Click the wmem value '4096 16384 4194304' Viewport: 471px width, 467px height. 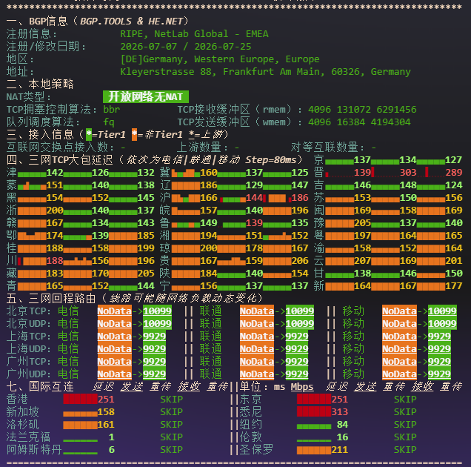pos(359,122)
